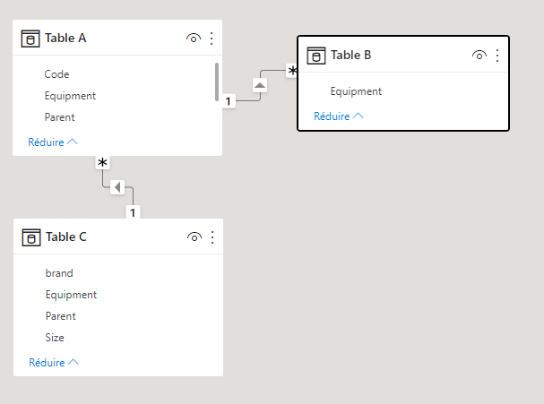Toggle visibility eye of Table C
The image size is (544, 404).
[194, 237]
